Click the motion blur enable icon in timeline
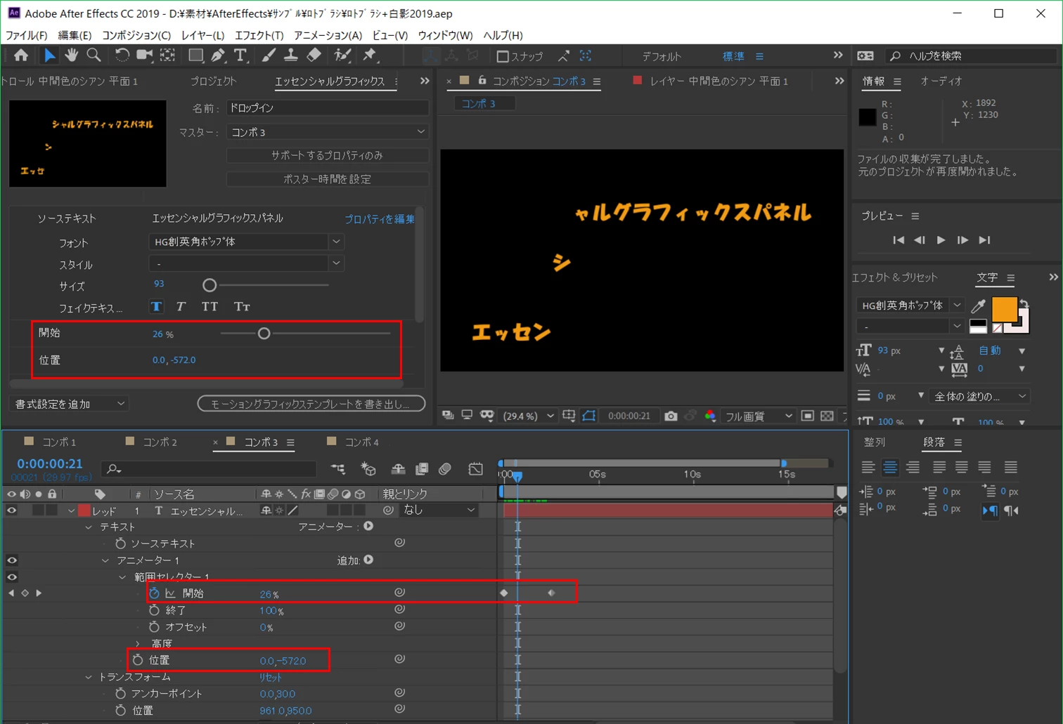 tap(445, 469)
